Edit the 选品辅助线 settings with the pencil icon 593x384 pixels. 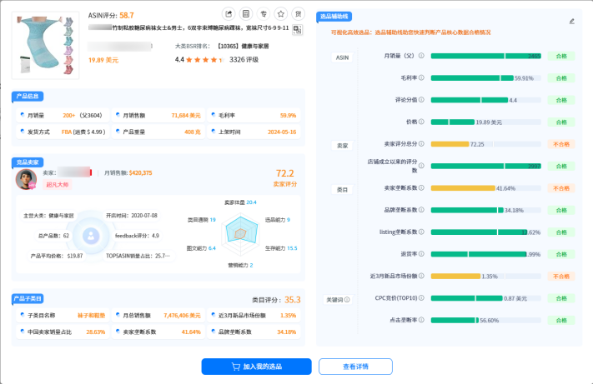571,21
